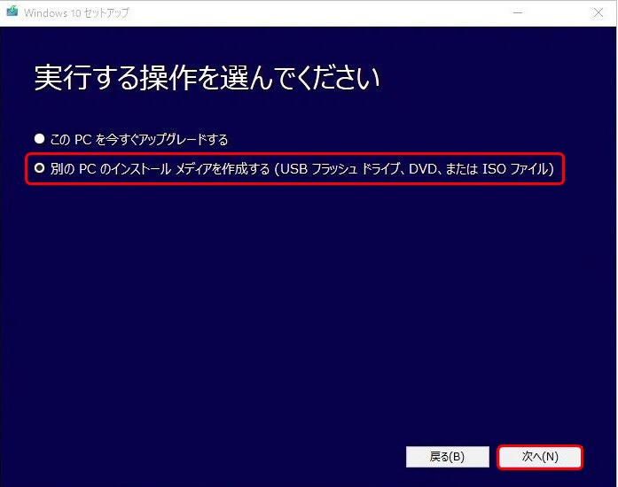The image size is (618, 487).
Task: Click the この PC を今すぐアップグレードする label text
Action: (x=139, y=139)
